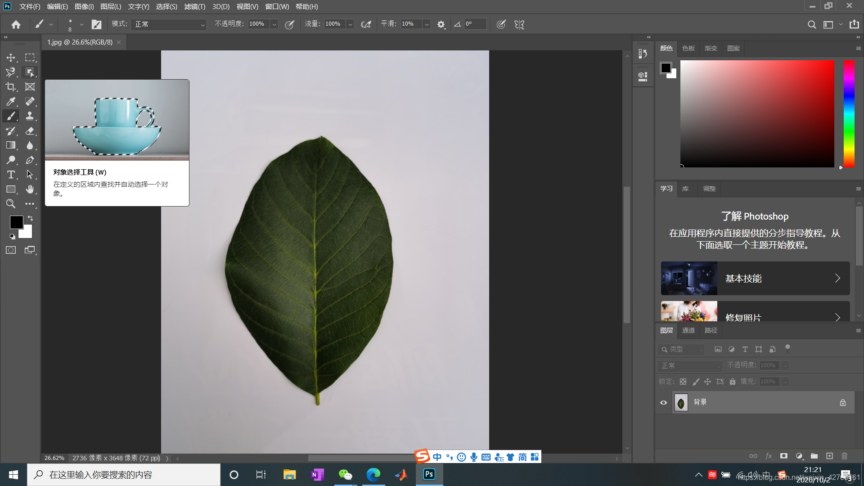Select the Eyedropper tool
Viewport: 864px width, 486px height.
tap(11, 102)
